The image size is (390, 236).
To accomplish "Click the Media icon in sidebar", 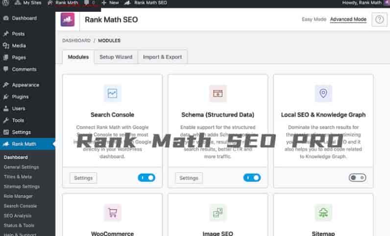I will click(6, 46).
